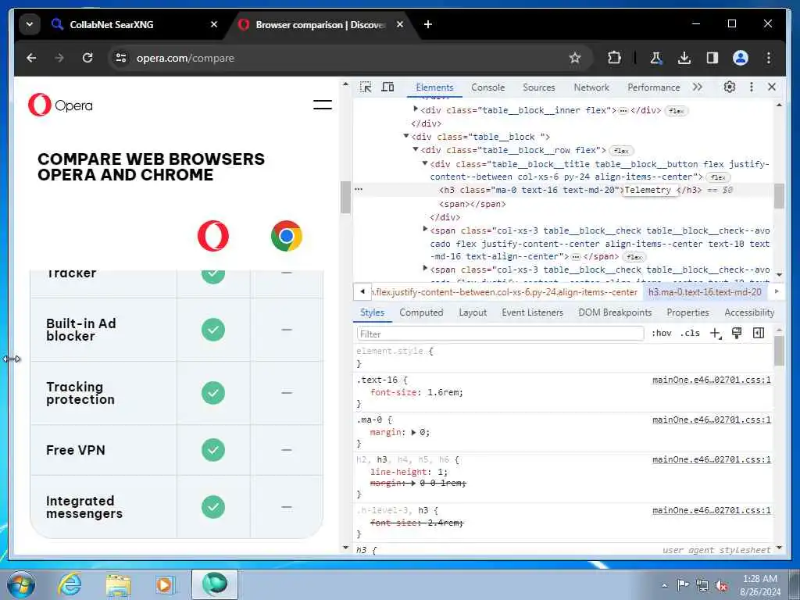This screenshot has height=600, width=800.
Task: Show more DevTools tabs chevron
Action: [698, 87]
